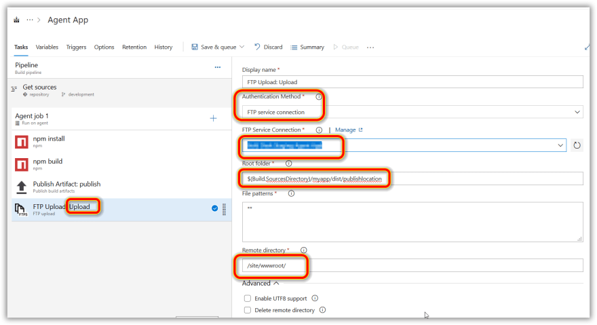Image resolution: width=597 pixels, height=325 pixels.
Task: Toggle the FTP Upload task checkmark
Action: coord(215,208)
